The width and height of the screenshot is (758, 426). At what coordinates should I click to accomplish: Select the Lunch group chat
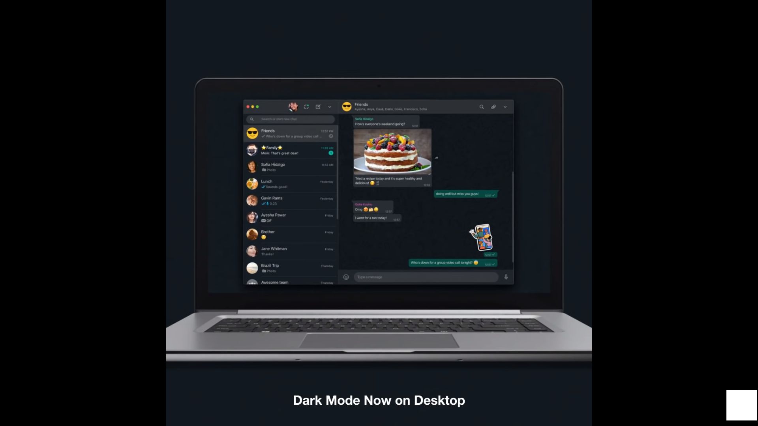[x=289, y=183]
